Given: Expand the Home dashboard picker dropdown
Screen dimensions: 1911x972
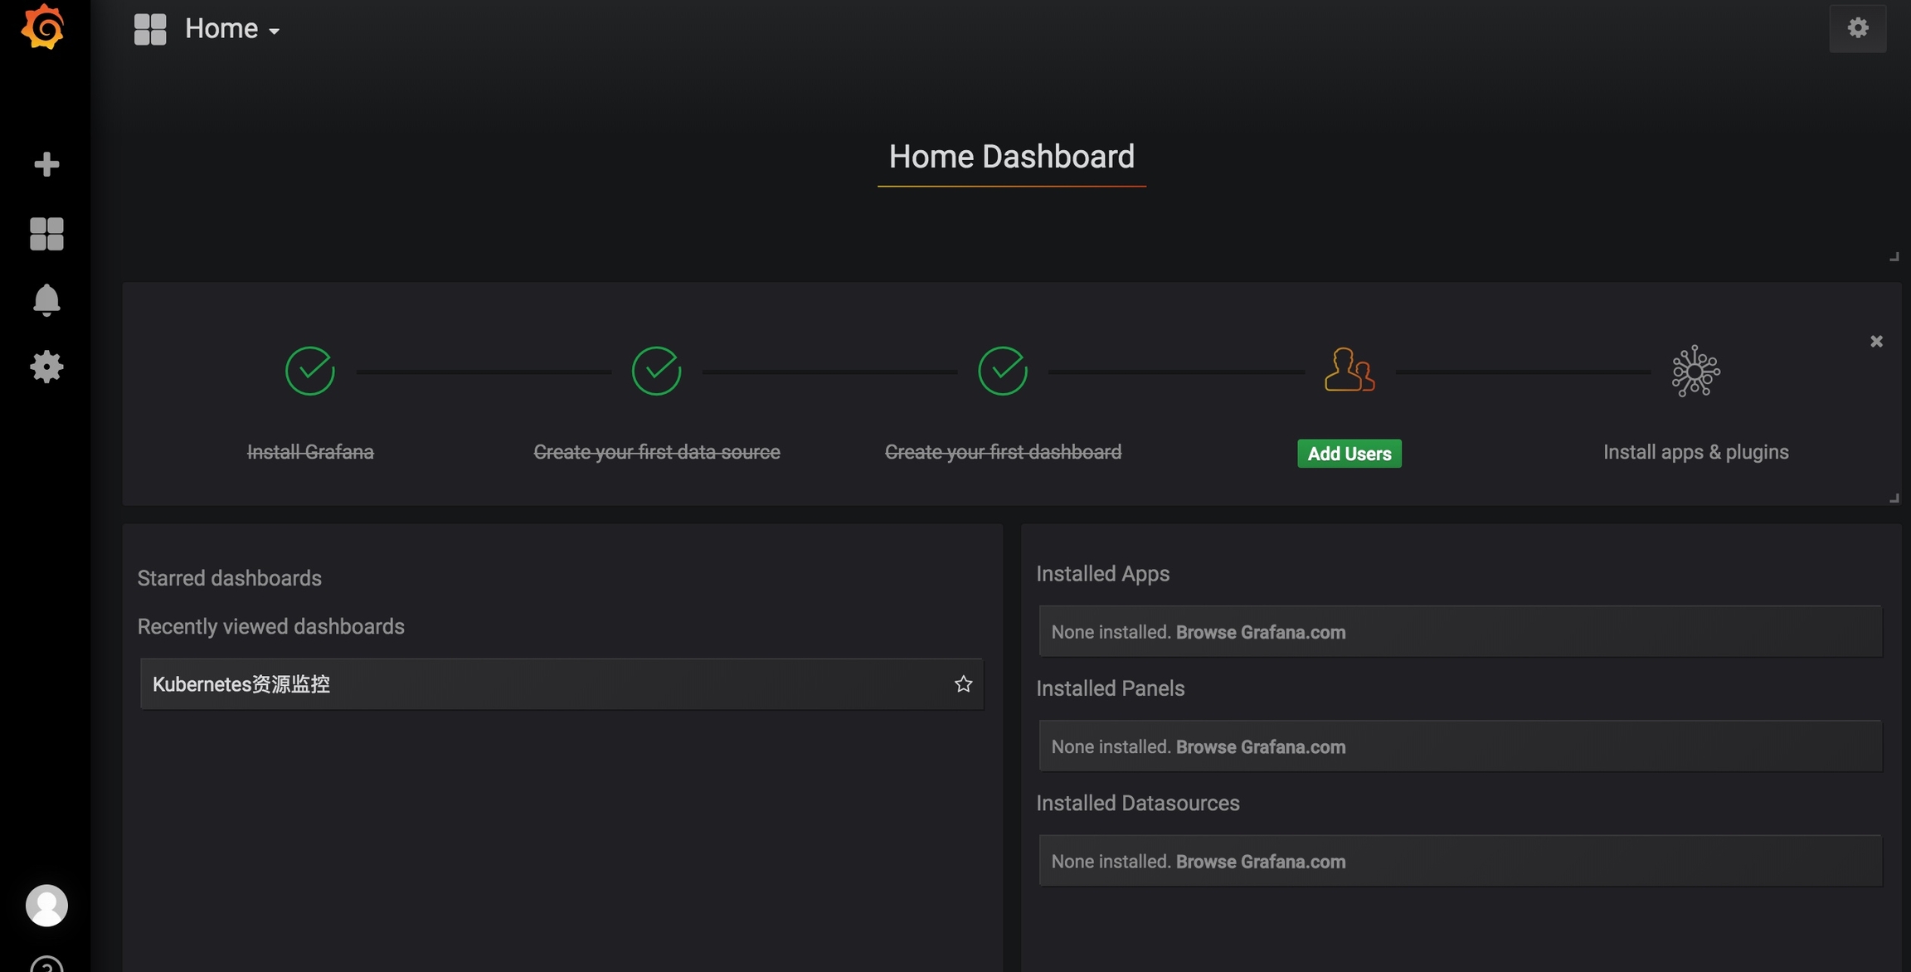Looking at the screenshot, I should point(232,29).
